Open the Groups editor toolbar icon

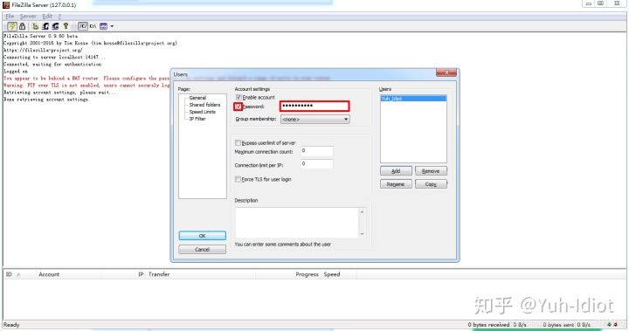pyautogui.click(x=55, y=26)
